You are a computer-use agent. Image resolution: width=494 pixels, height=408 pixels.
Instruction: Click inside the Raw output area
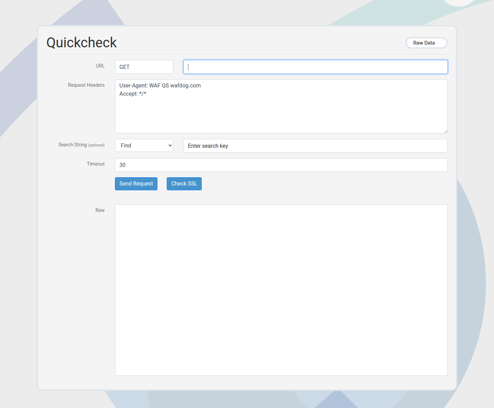[x=281, y=290]
